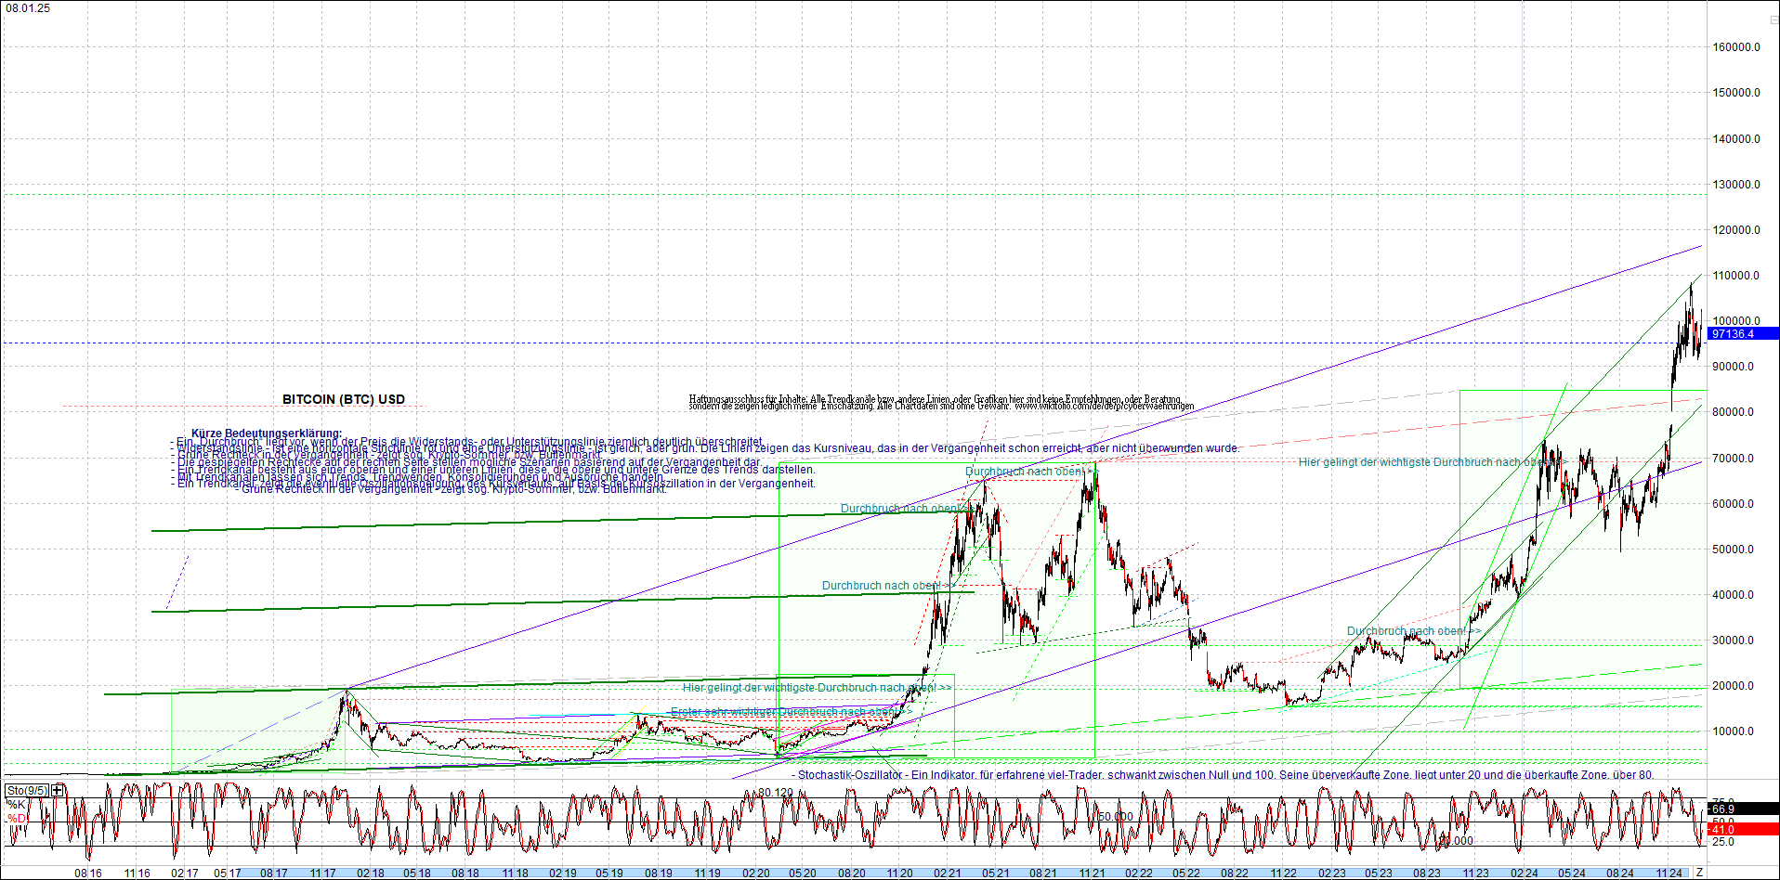Screen dimensions: 1780x880
Task: Click the Stochastik-Oszillator description line
Action: tap(1223, 774)
